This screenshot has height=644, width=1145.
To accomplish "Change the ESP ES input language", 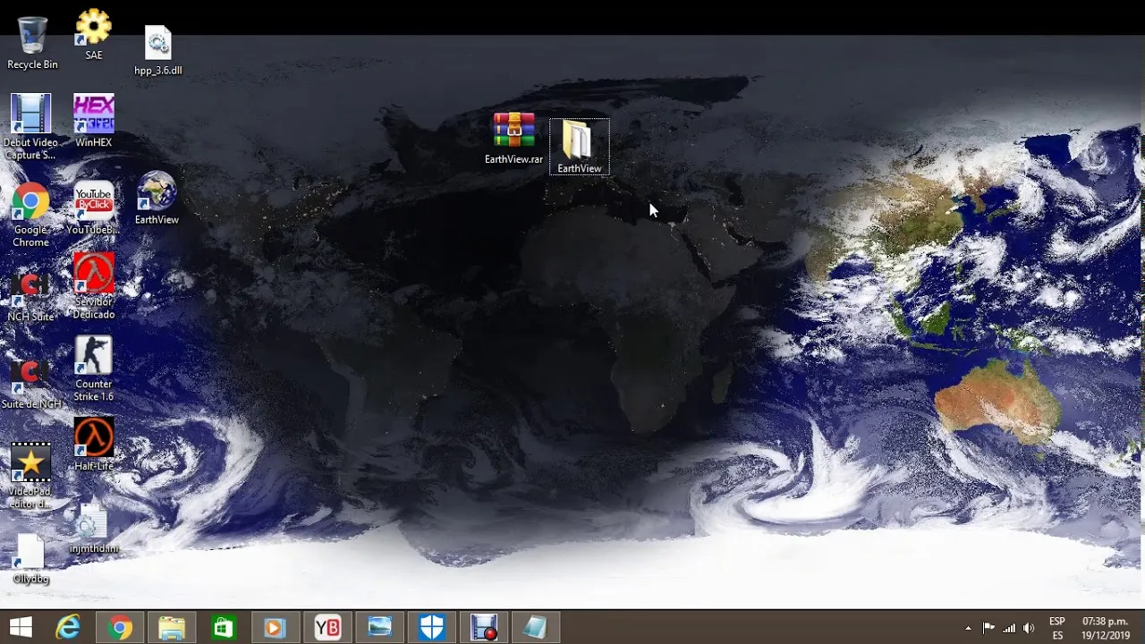I will [x=1057, y=628].
